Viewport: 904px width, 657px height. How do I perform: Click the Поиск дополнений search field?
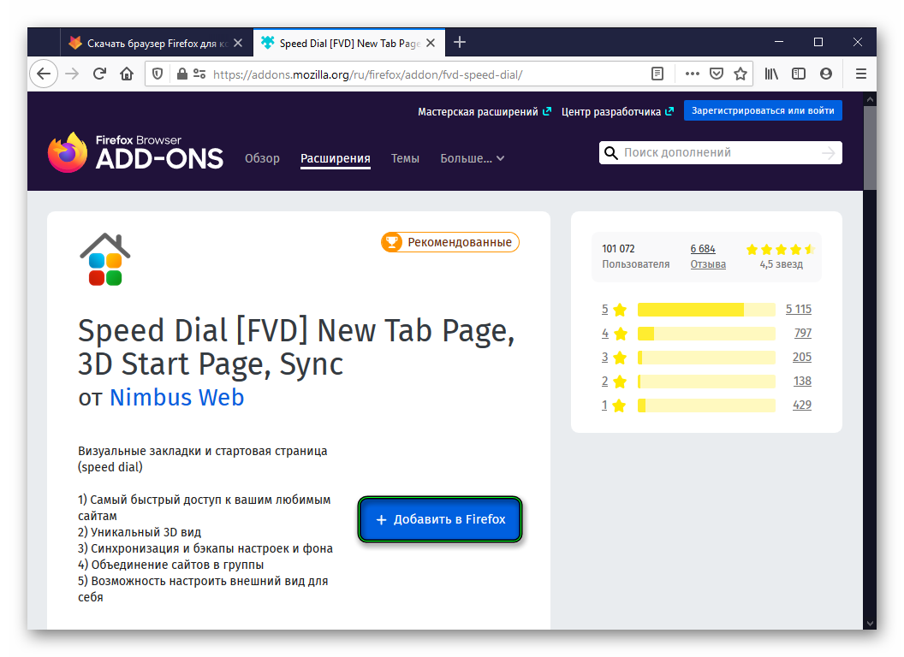pyautogui.click(x=721, y=153)
